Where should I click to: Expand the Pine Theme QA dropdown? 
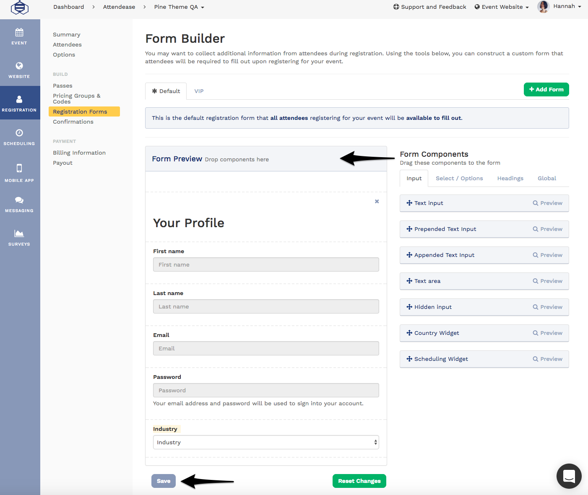(179, 7)
